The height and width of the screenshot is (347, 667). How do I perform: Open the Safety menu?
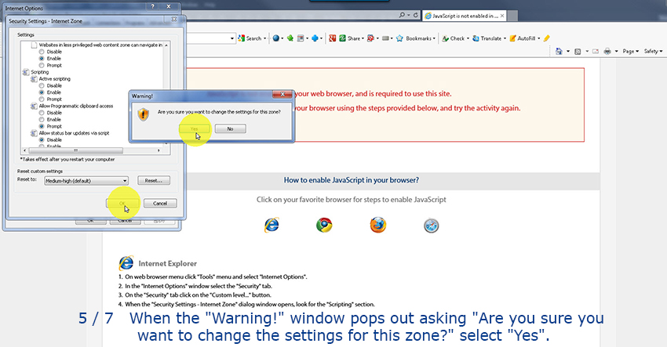(x=653, y=52)
